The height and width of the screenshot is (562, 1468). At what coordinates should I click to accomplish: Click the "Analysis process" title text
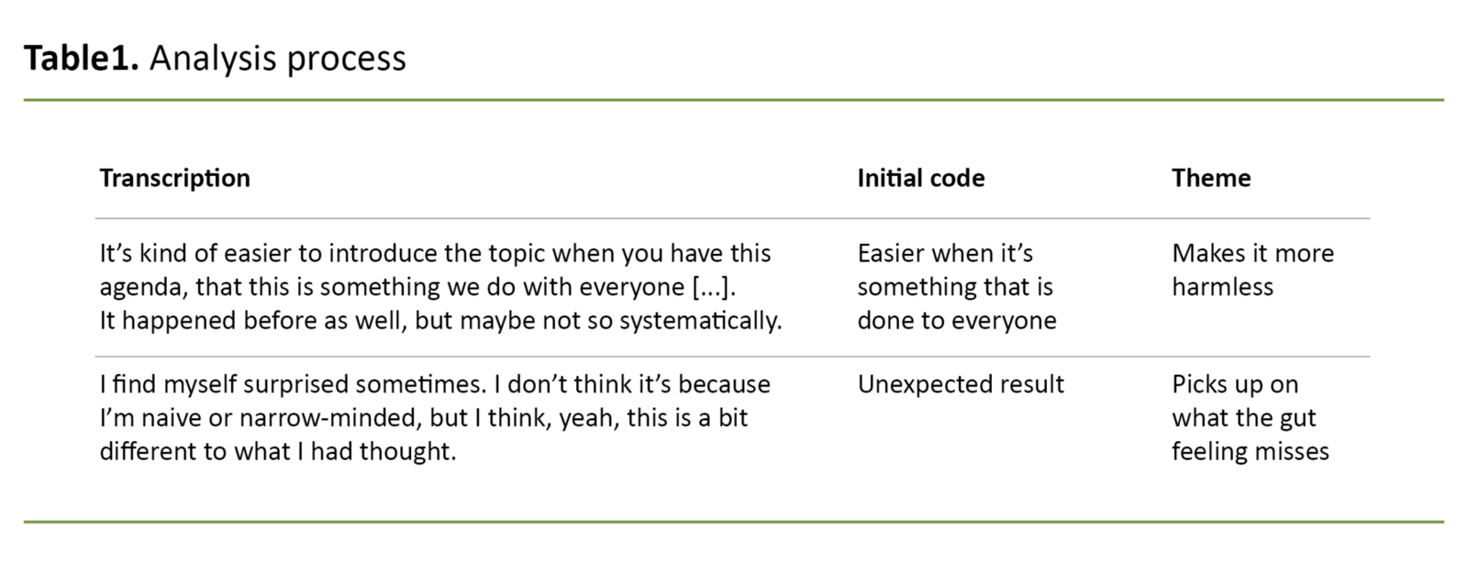277,59
